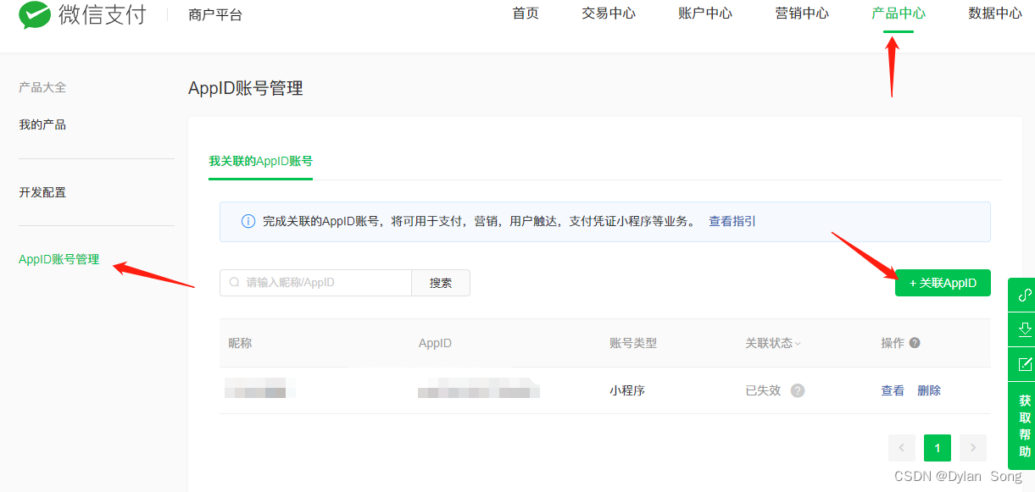Click the 小程序 account type cell
This screenshot has width=1035, height=492.
click(x=627, y=390)
